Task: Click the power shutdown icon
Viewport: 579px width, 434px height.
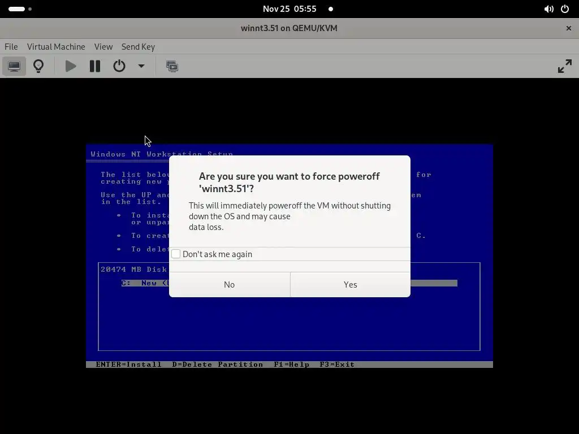Action: click(119, 67)
